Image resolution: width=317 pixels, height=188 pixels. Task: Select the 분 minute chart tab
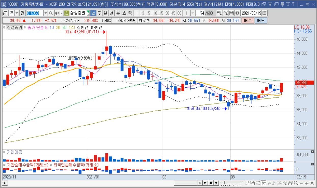point(118,13)
